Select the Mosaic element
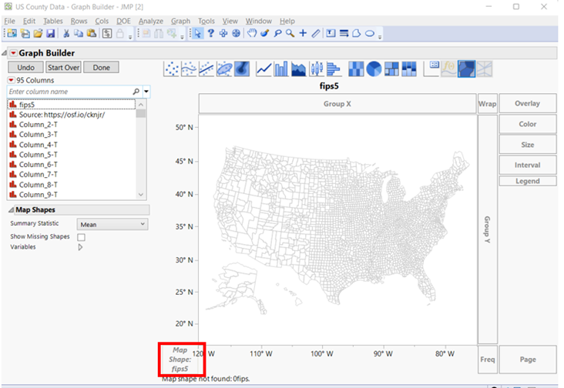The width and height of the screenshot is (564, 388). pyautogui.click(x=409, y=69)
